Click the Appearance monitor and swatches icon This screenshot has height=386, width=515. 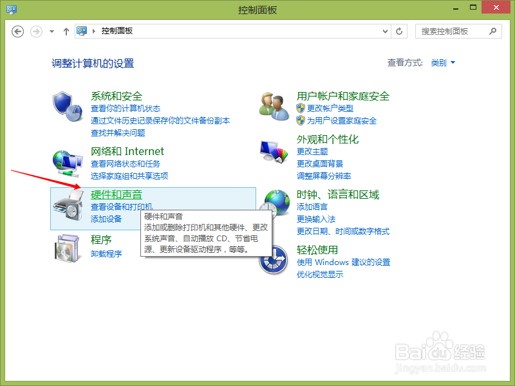[x=274, y=151]
